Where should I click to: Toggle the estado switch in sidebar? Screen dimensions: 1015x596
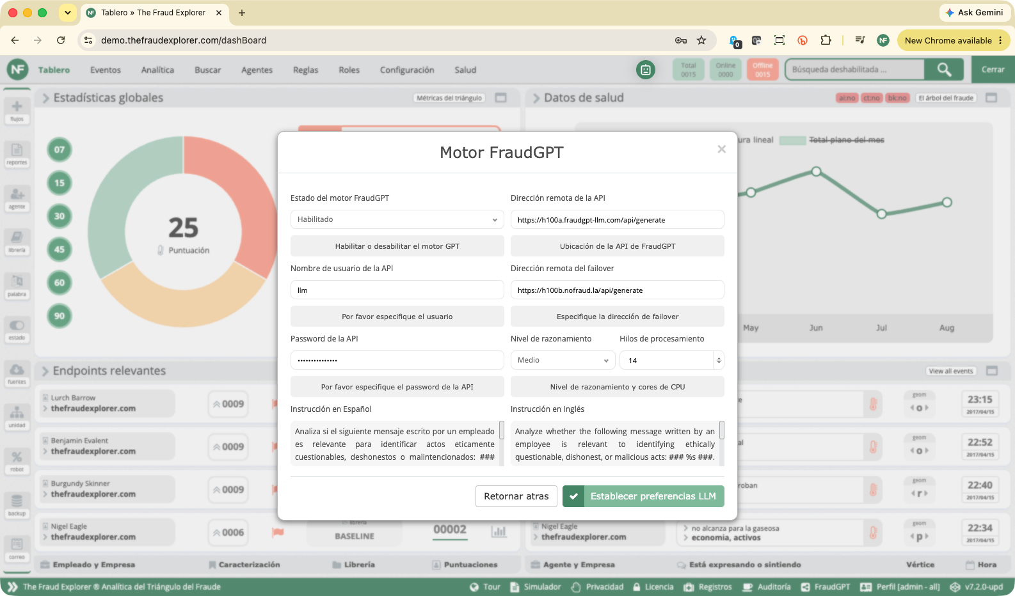coord(17,329)
